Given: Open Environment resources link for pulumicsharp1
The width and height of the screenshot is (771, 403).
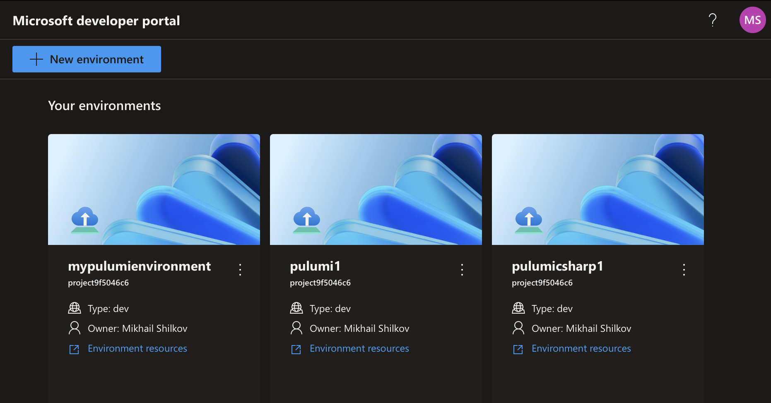Looking at the screenshot, I should tap(581, 348).
